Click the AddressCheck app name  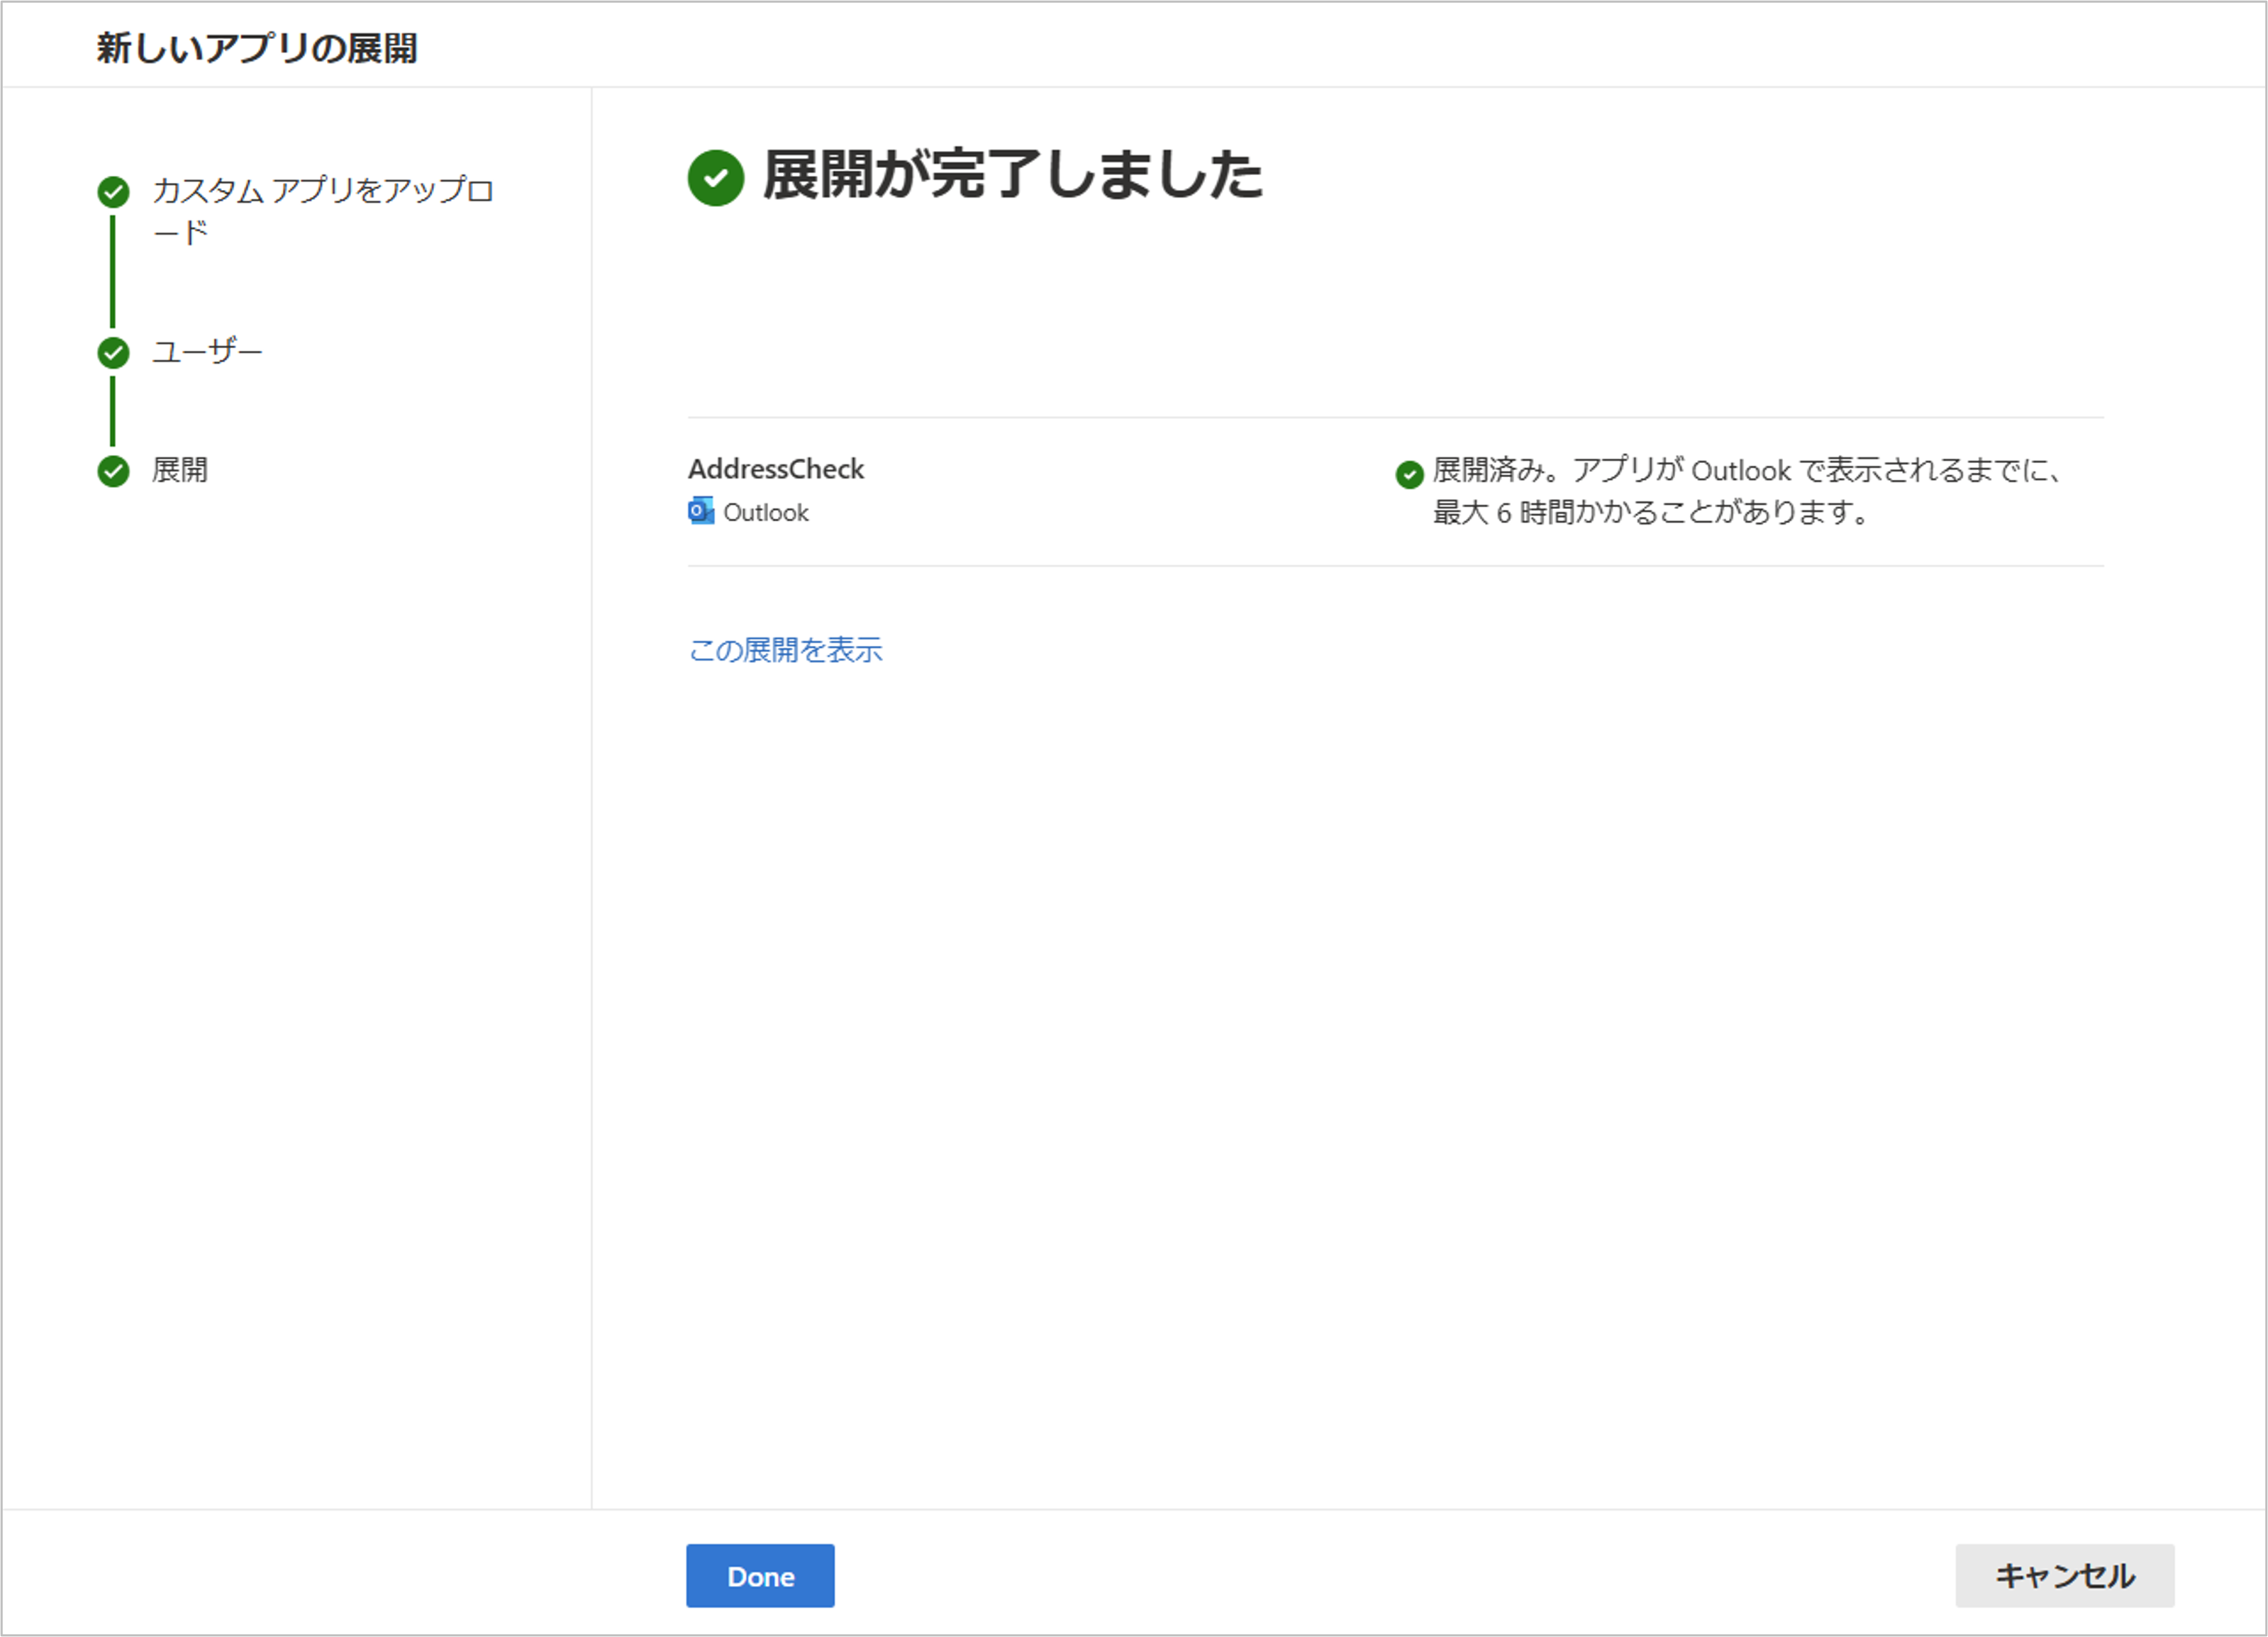(776, 469)
